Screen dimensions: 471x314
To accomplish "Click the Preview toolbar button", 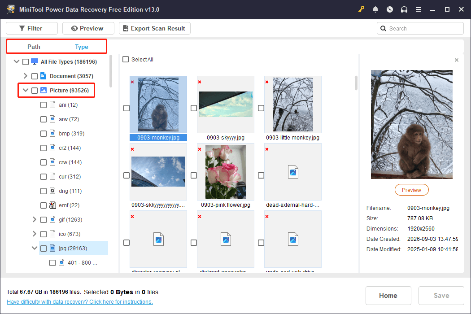I will 88,28.
